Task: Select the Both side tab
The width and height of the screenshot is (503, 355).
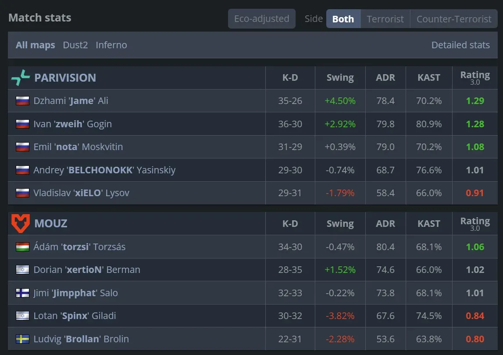Action: pos(343,18)
